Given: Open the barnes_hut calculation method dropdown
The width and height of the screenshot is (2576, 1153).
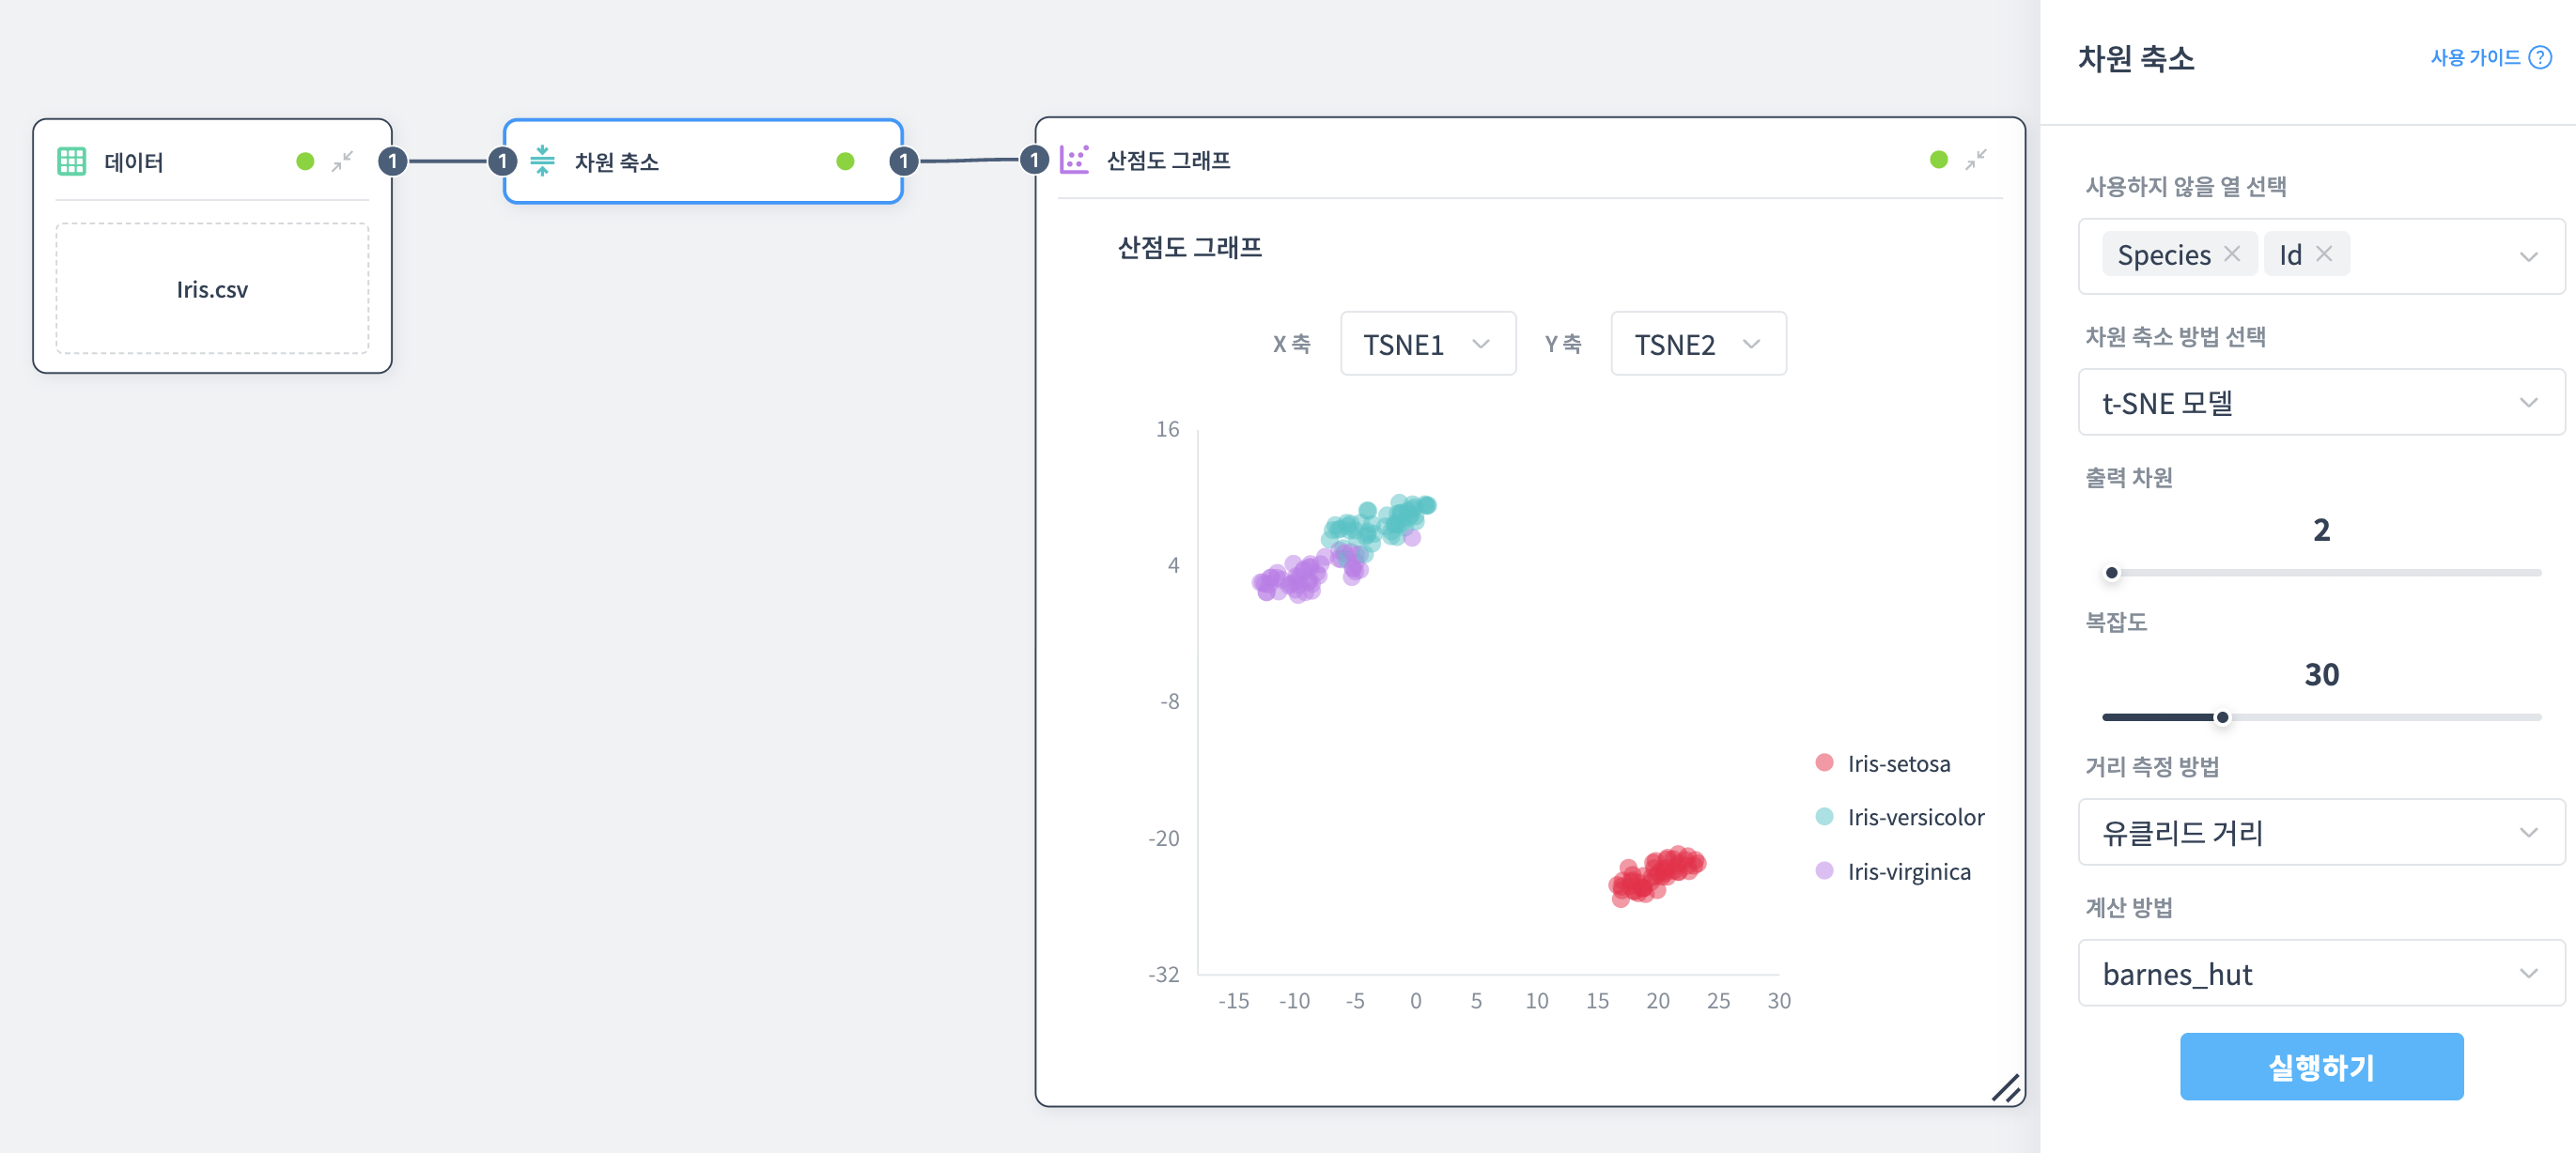Looking at the screenshot, I should [2320, 975].
